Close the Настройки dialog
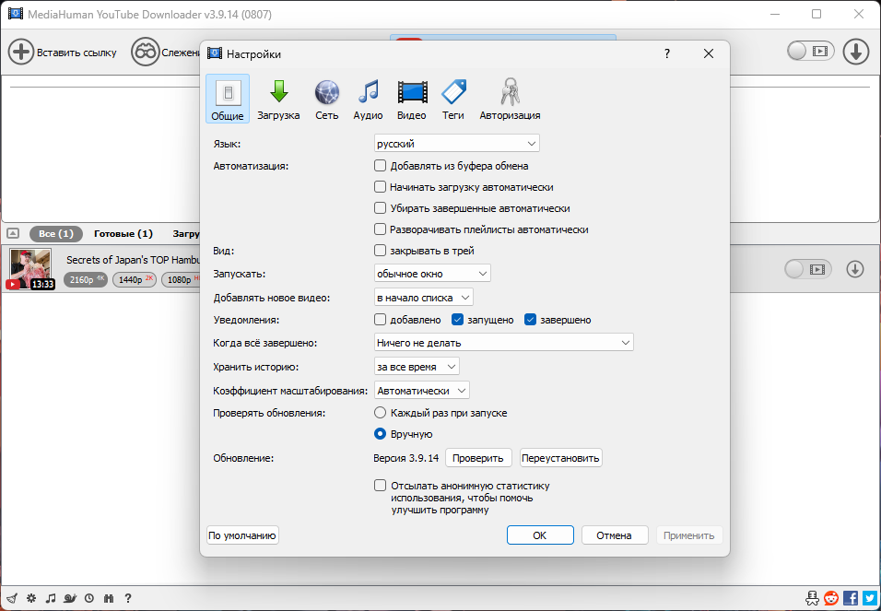The height and width of the screenshot is (611, 881). 709,53
